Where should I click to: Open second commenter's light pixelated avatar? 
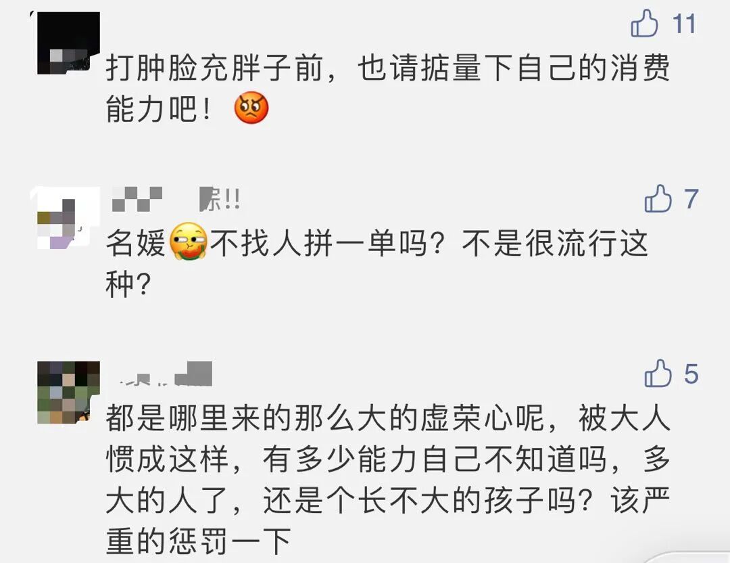tap(65, 218)
